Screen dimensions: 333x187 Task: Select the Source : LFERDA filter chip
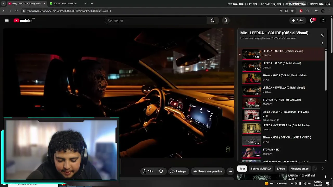click(x=261, y=169)
